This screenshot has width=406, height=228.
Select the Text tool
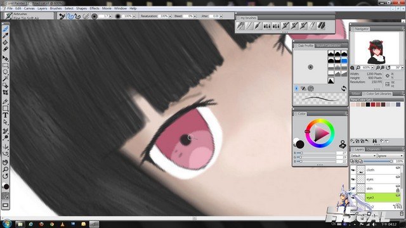(6, 115)
